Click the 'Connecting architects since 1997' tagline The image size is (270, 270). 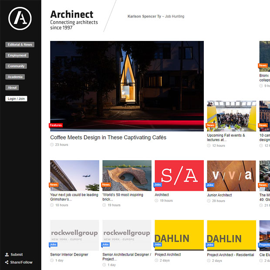click(74, 25)
